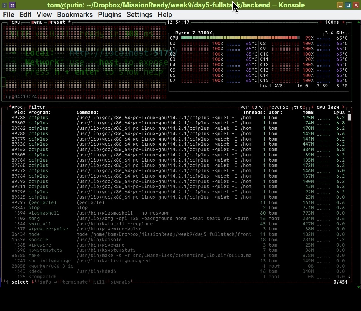Toggle process tree view

pos(299,107)
